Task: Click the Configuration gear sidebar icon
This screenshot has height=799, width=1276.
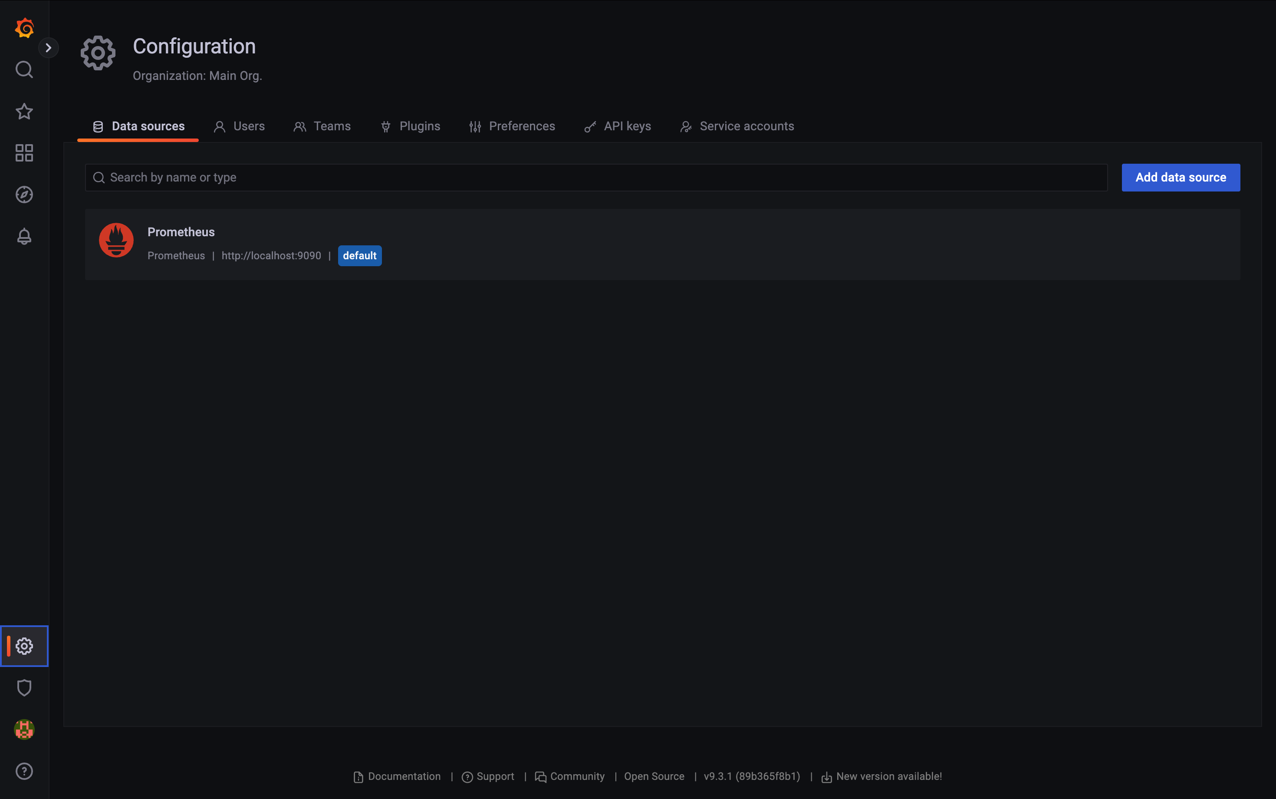Action: tap(24, 646)
